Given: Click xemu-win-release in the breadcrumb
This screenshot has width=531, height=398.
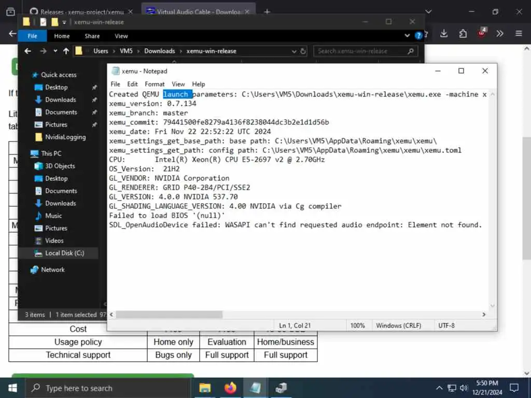Looking at the screenshot, I should (212, 51).
